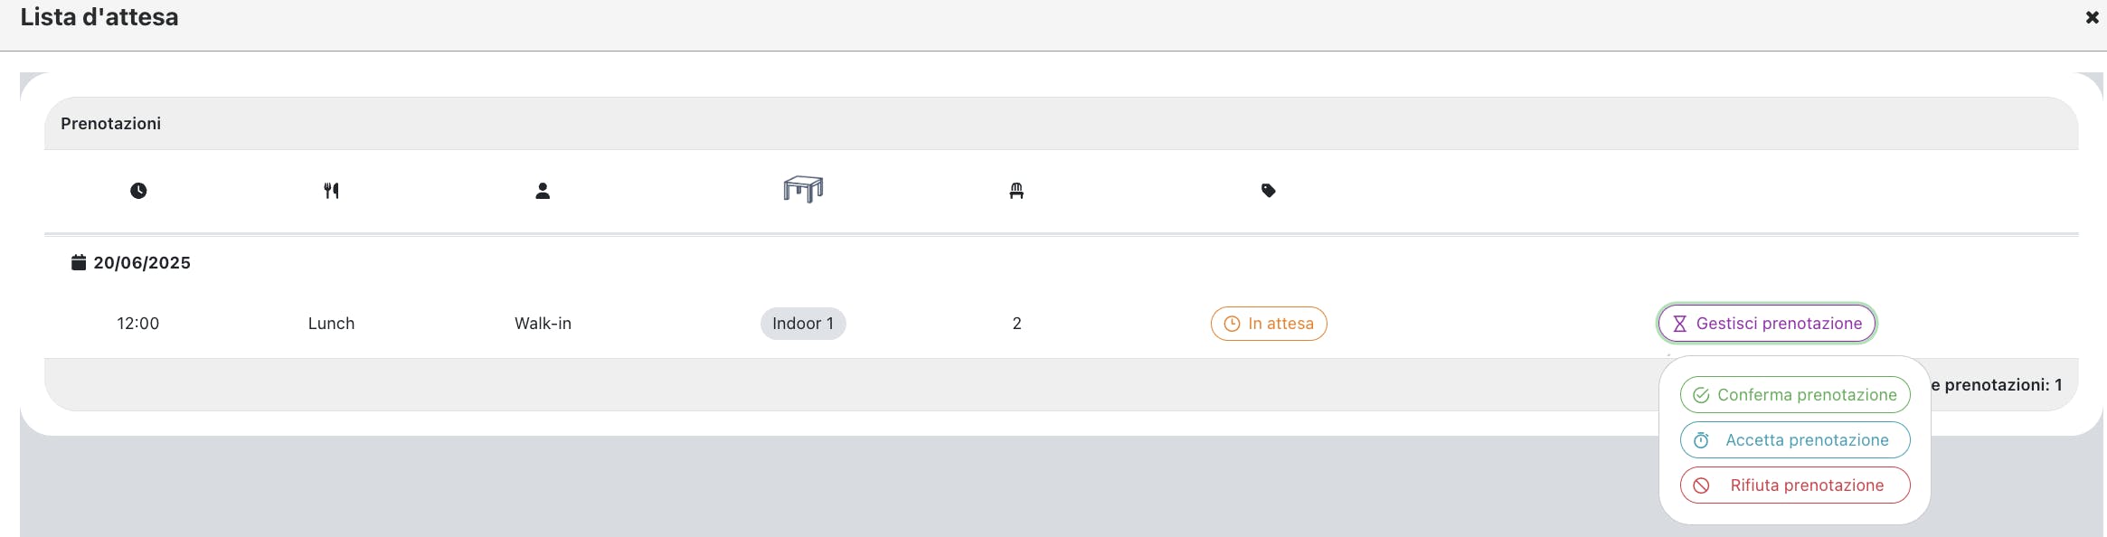Close the Lista d'attesa dialog
Screen dimensions: 2107x537
coord(2092,17)
